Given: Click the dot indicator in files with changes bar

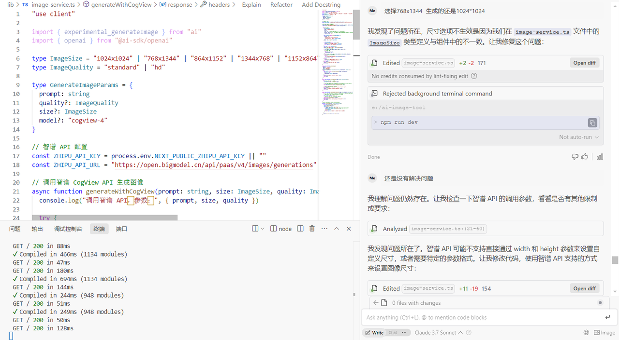Looking at the screenshot, I should [600, 303].
